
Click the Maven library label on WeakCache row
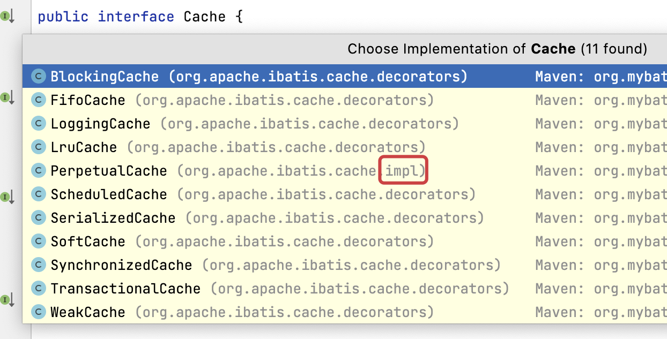(601, 312)
